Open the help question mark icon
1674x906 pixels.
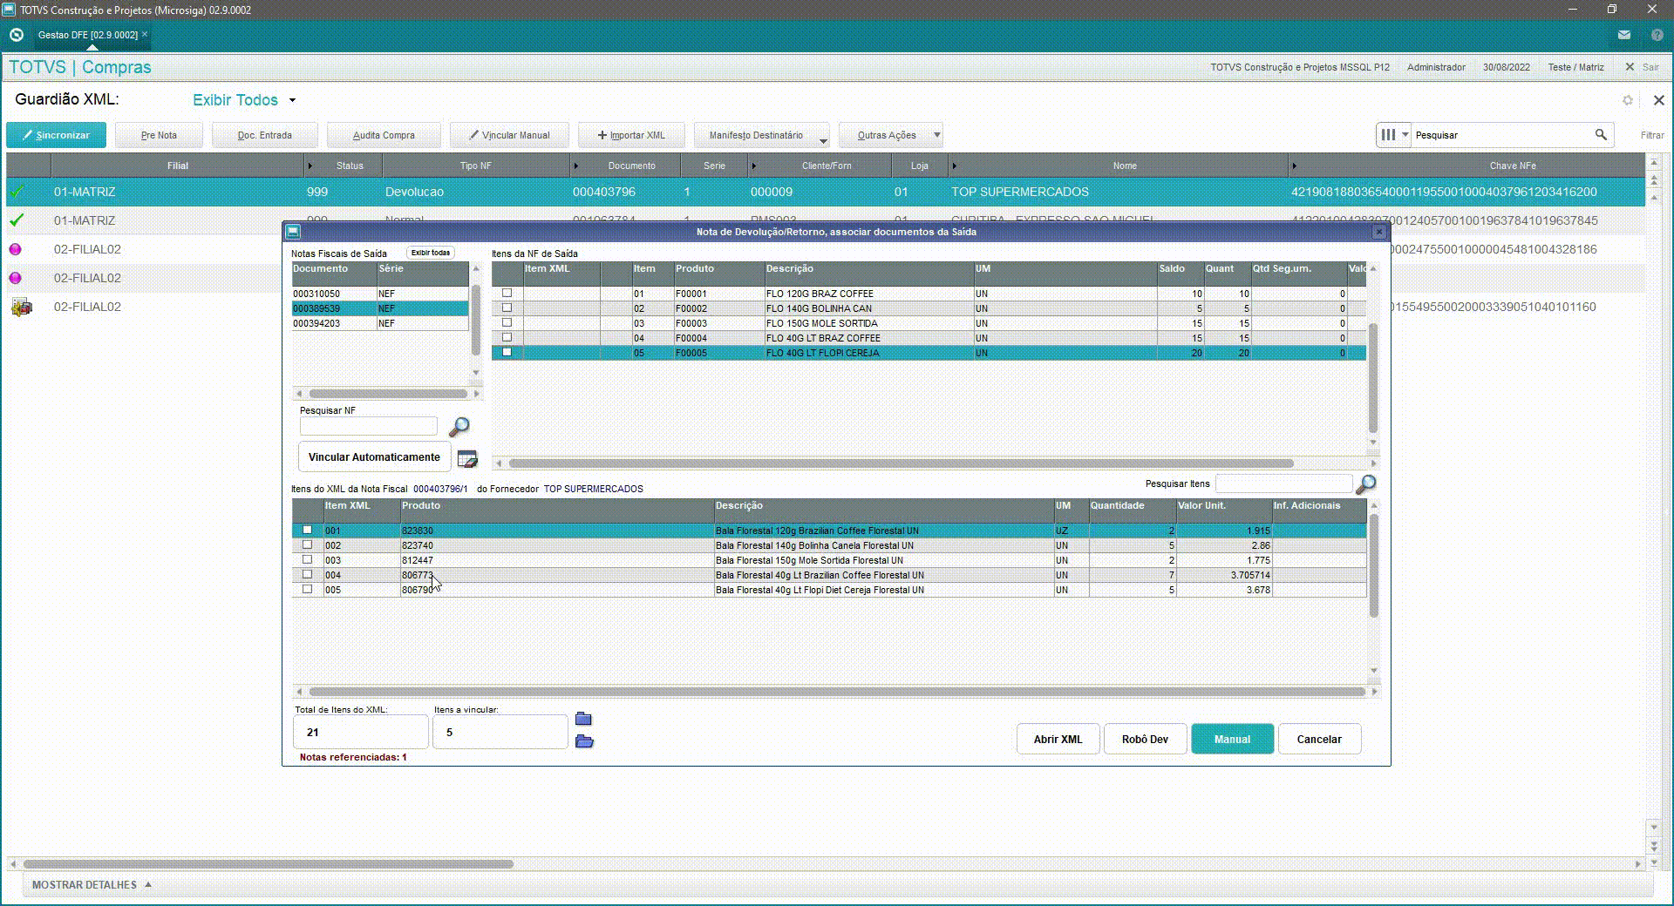pos(1657,35)
